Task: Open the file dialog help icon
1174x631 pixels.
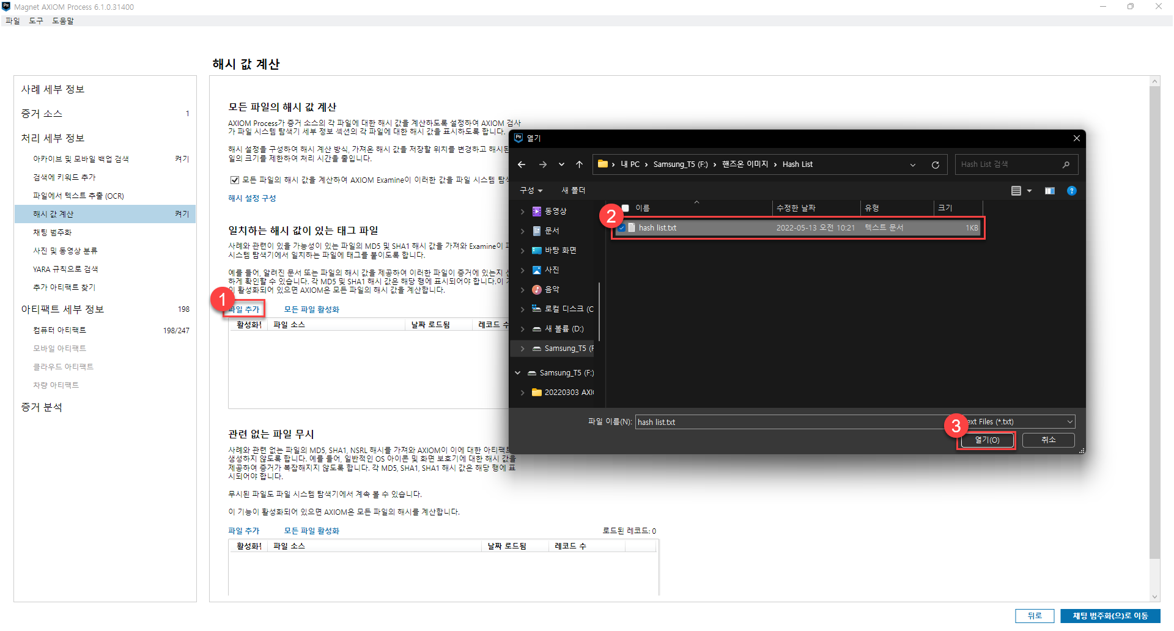Action: tap(1071, 191)
